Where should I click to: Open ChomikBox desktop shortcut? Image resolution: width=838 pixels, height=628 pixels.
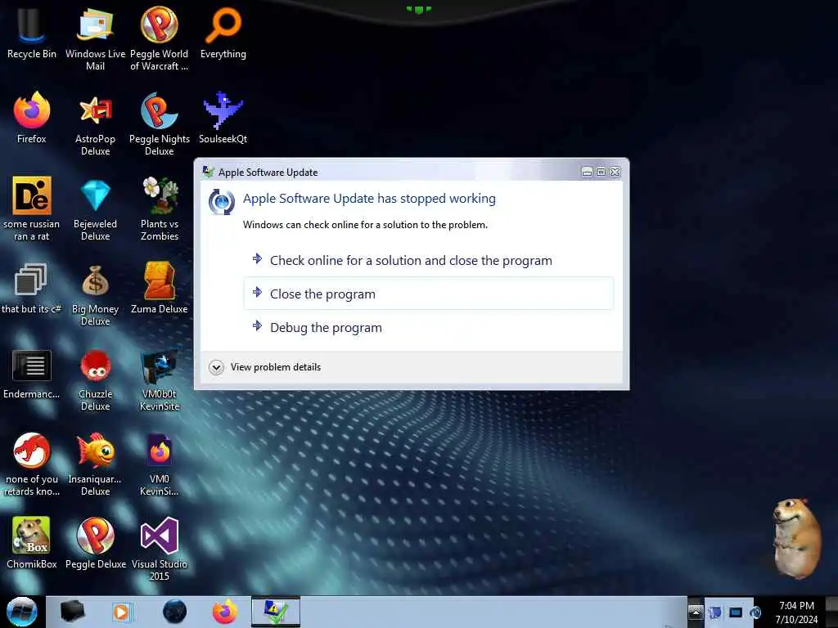point(31,542)
